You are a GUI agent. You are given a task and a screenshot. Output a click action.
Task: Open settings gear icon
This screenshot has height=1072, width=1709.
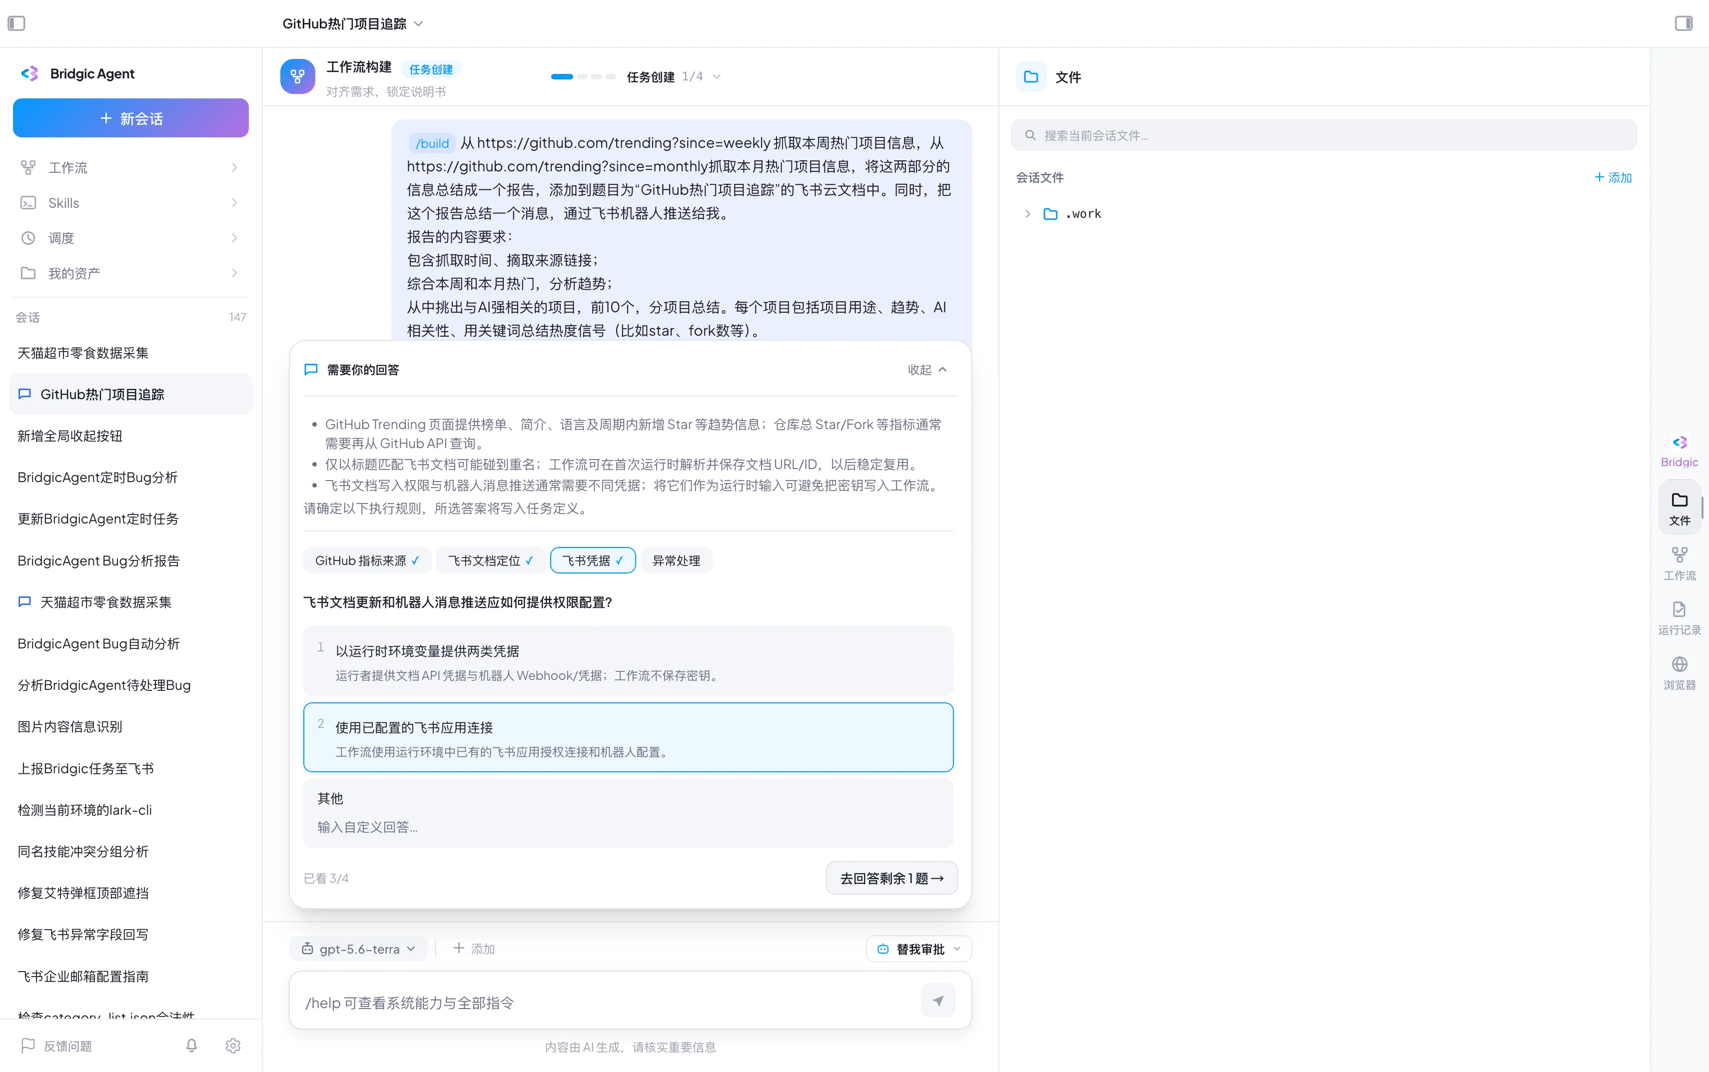tap(232, 1045)
